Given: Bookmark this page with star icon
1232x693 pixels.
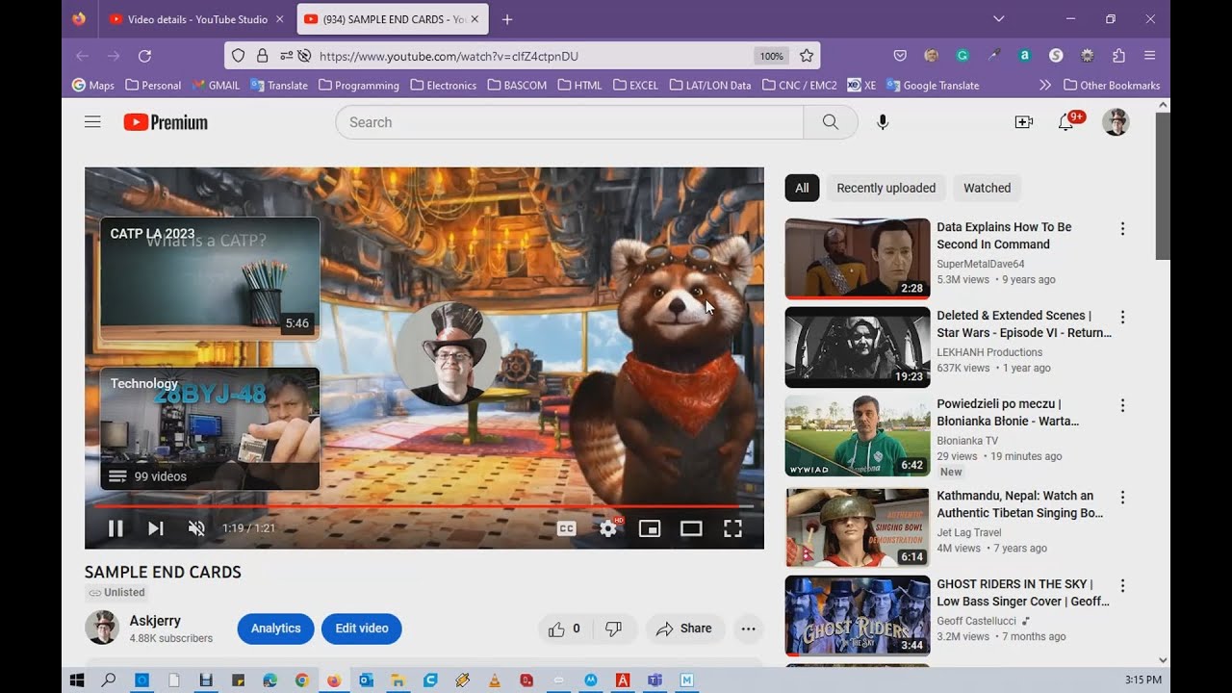Looking at the screenshot, I should (807, 56).
